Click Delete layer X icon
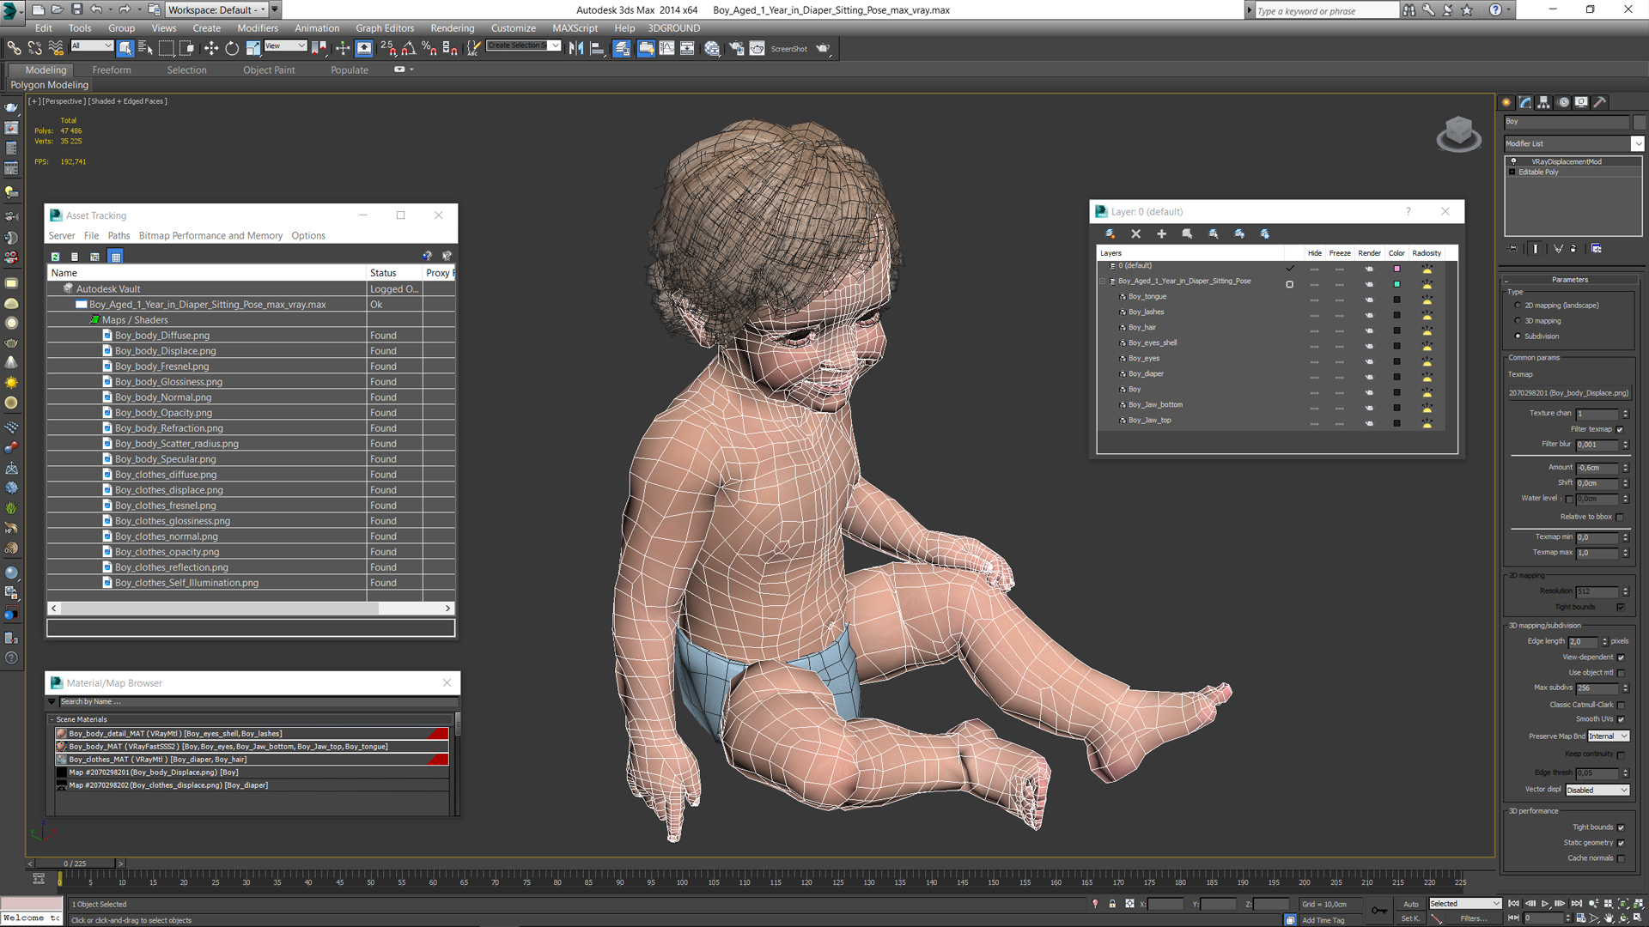 1135,233
